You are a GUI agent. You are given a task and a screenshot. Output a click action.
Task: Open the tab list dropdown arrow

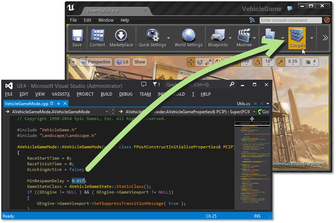click(x=268, y=104)
